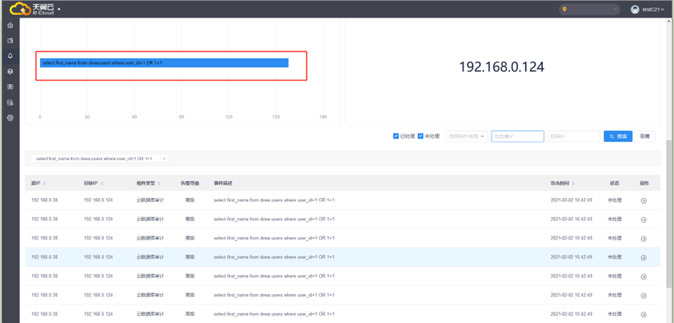Click the blue SQL query bar in chart
This screenshot has width=674, height=323.
tap(164, 63)
